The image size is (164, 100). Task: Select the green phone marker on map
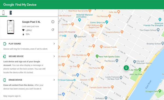tap(126, 68)
